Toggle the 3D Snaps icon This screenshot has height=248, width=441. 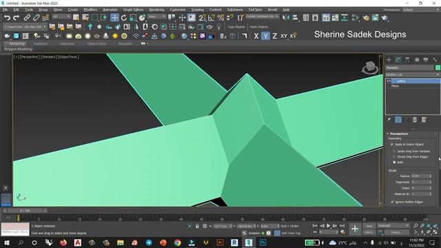202,18
